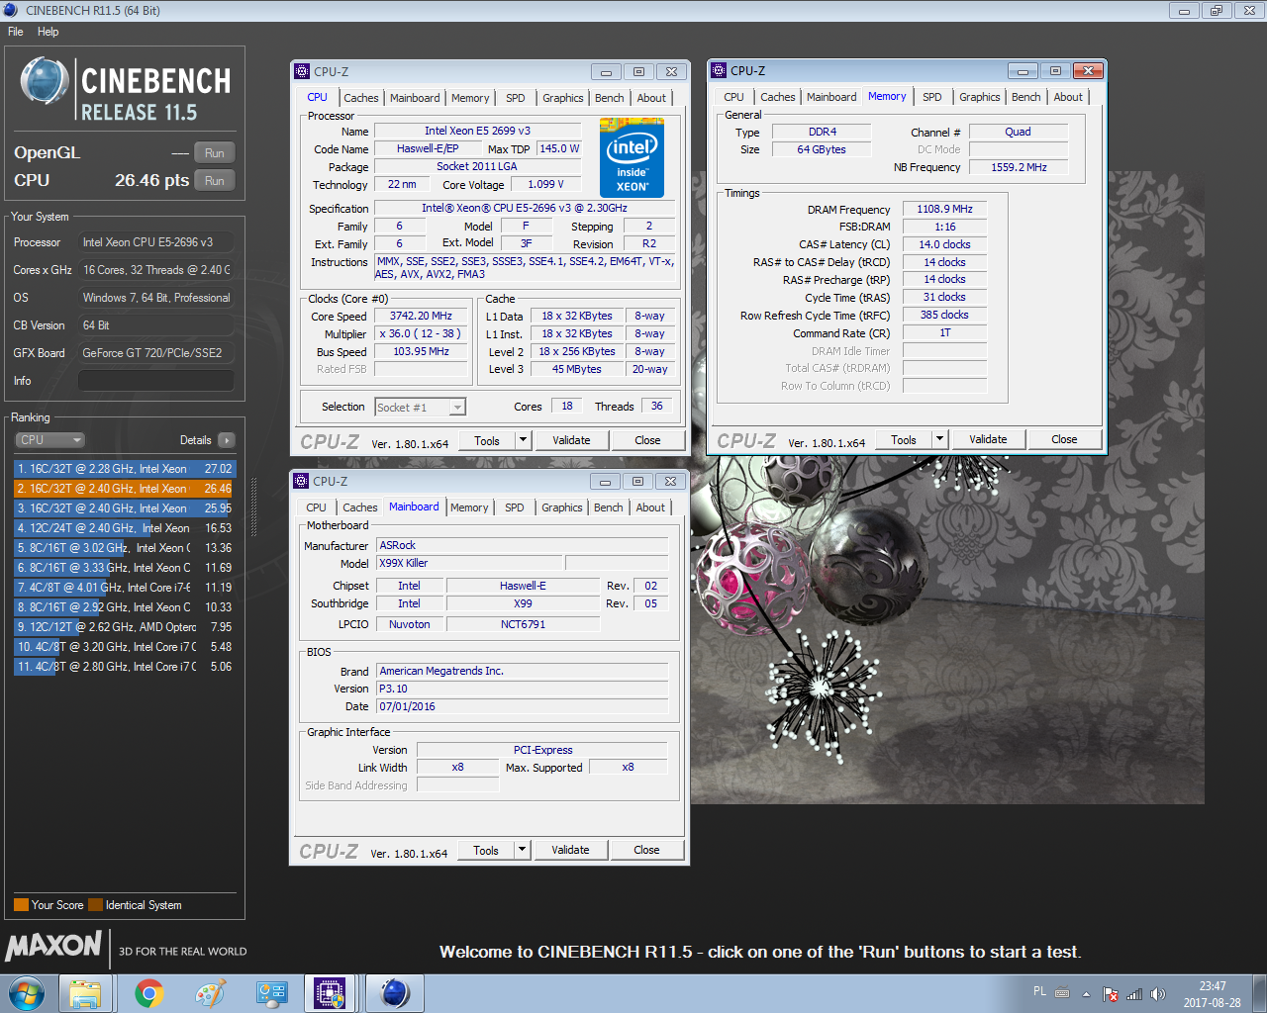Screen dimensions: 1267x1013
Task: Click the Cinebench sphere logo
Action: pos(45,81)
